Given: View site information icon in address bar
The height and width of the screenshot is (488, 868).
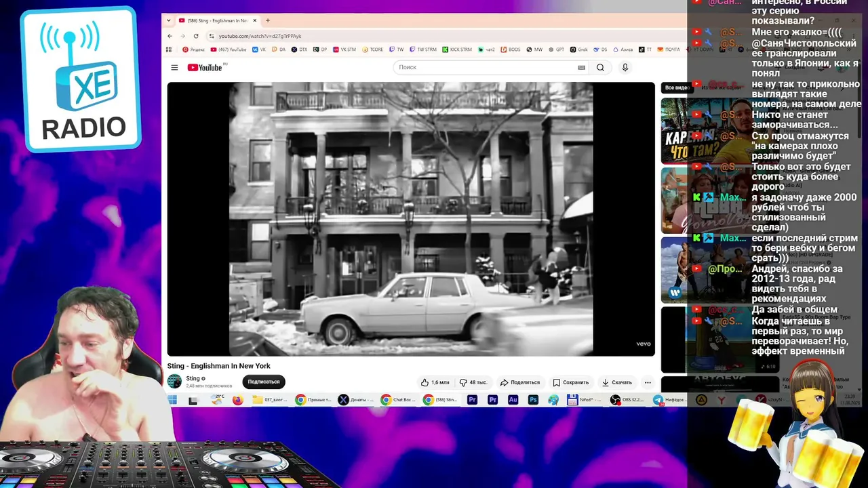Looking at the screenshot, I should pos(212,36).
